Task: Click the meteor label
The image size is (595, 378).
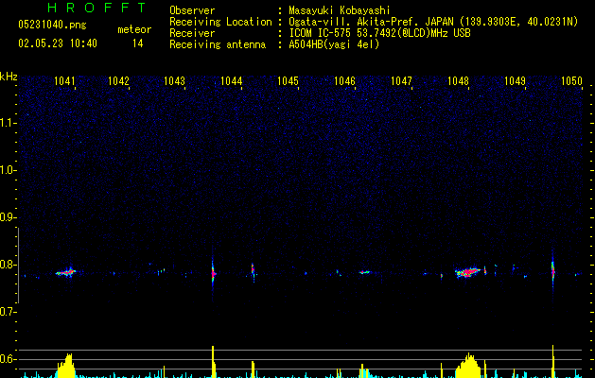Action: (134, 29)
